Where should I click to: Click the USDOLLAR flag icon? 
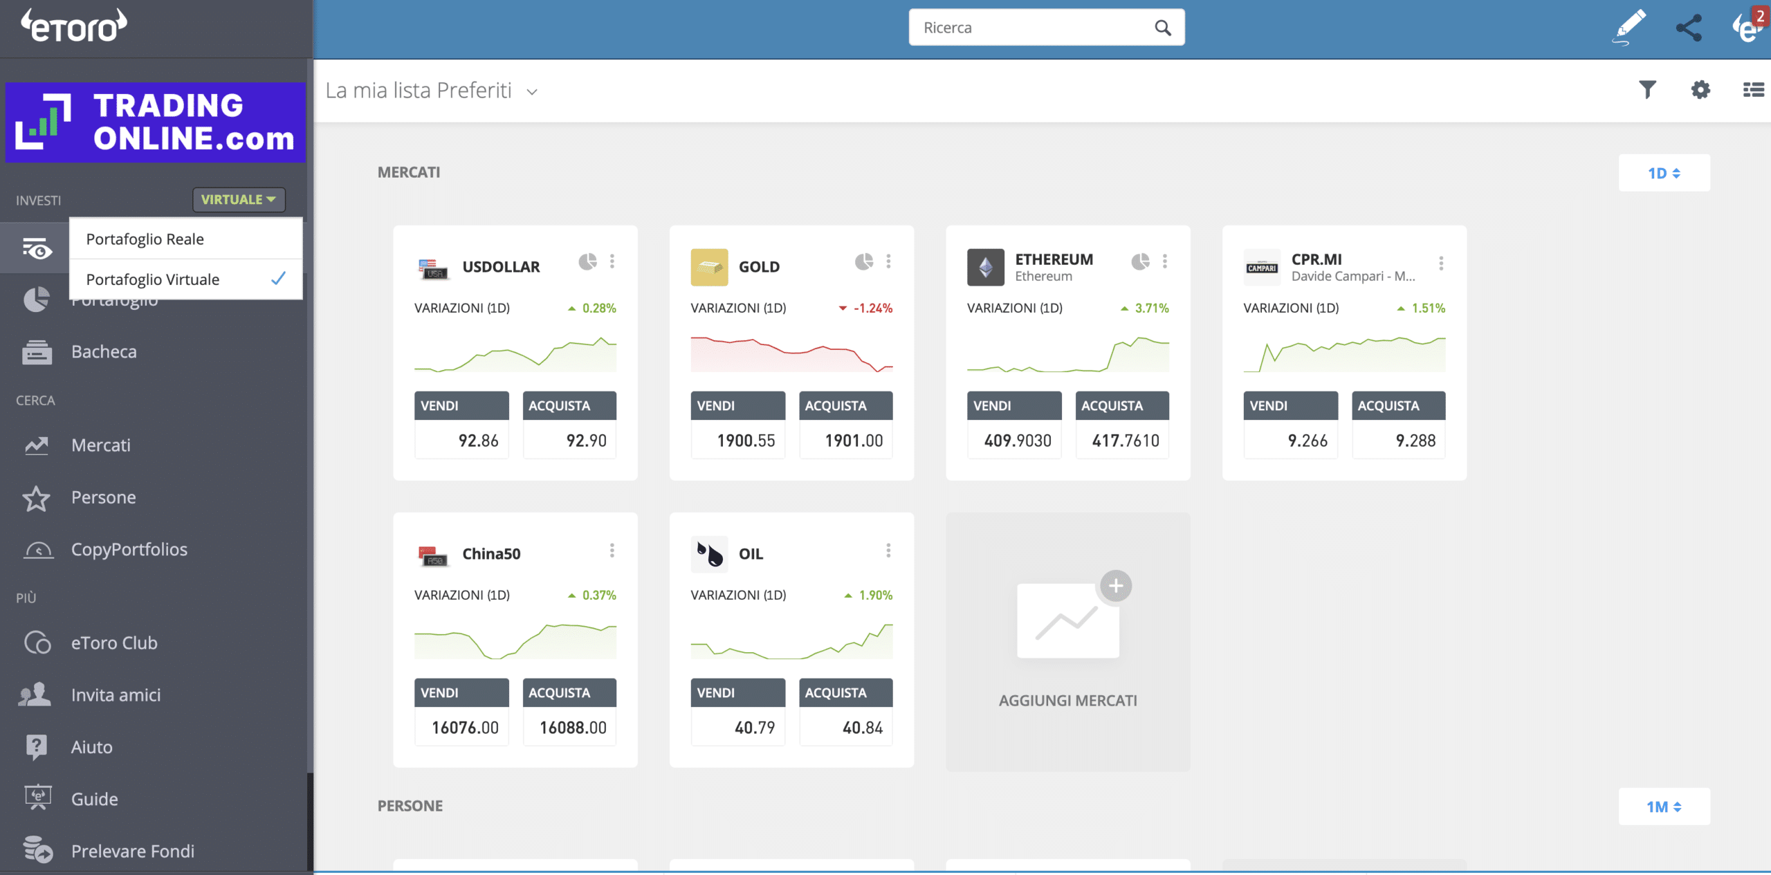coord(433,268)
